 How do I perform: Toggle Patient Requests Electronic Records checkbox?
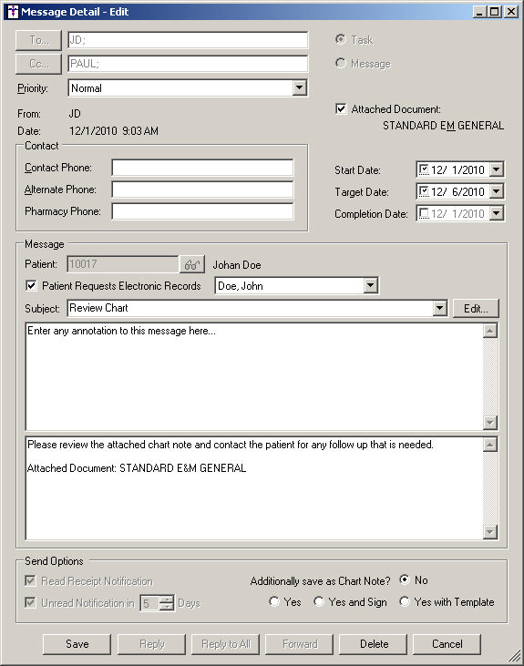32,285
